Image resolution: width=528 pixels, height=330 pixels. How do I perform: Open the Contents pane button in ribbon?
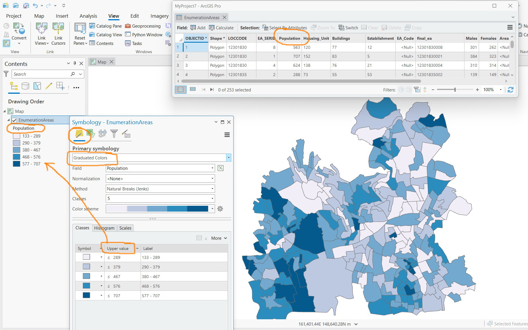pos(101,43)
